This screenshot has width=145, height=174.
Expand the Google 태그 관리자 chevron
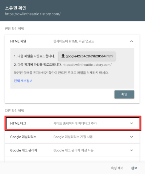pos(132,150)
